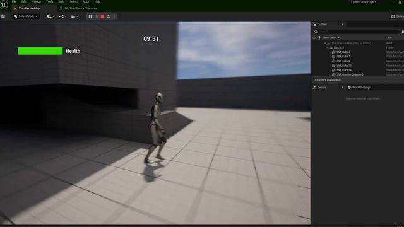Open the Tools menu
The height and width of the screenshot is (227, 404).
coord(49,1)
